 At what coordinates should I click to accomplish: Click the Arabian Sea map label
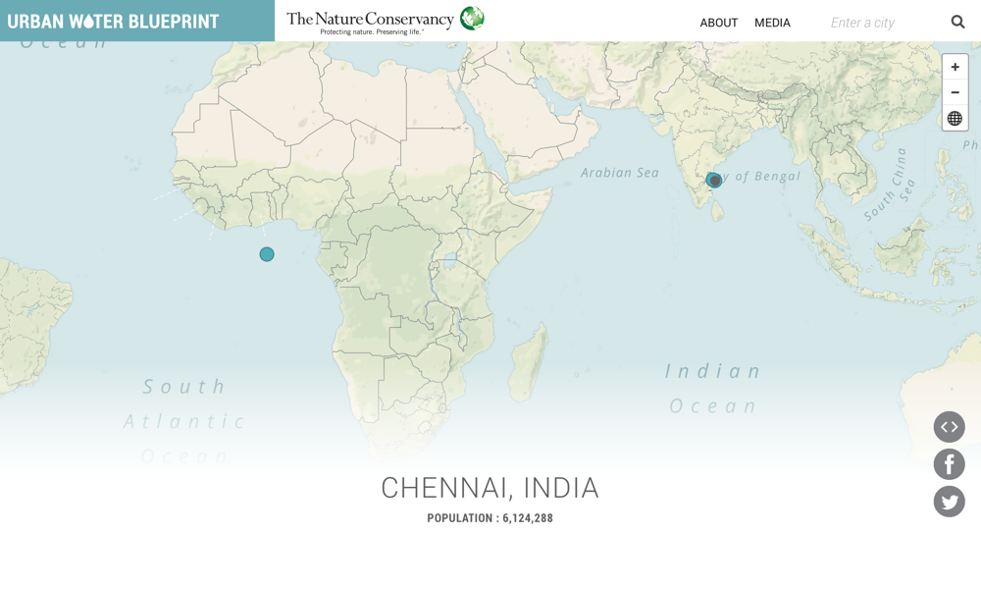tap(620, 173)
